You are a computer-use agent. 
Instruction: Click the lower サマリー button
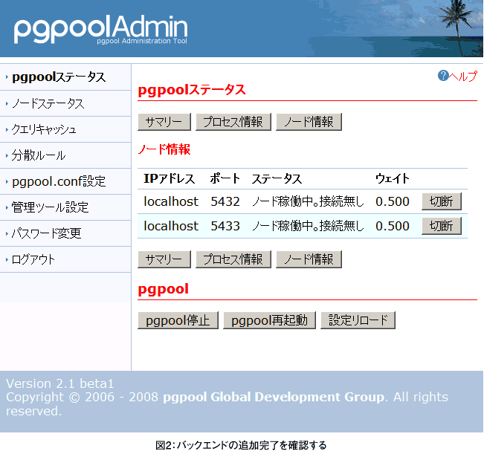164,259
